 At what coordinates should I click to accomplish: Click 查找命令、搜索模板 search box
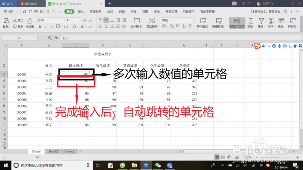[265, 11]
